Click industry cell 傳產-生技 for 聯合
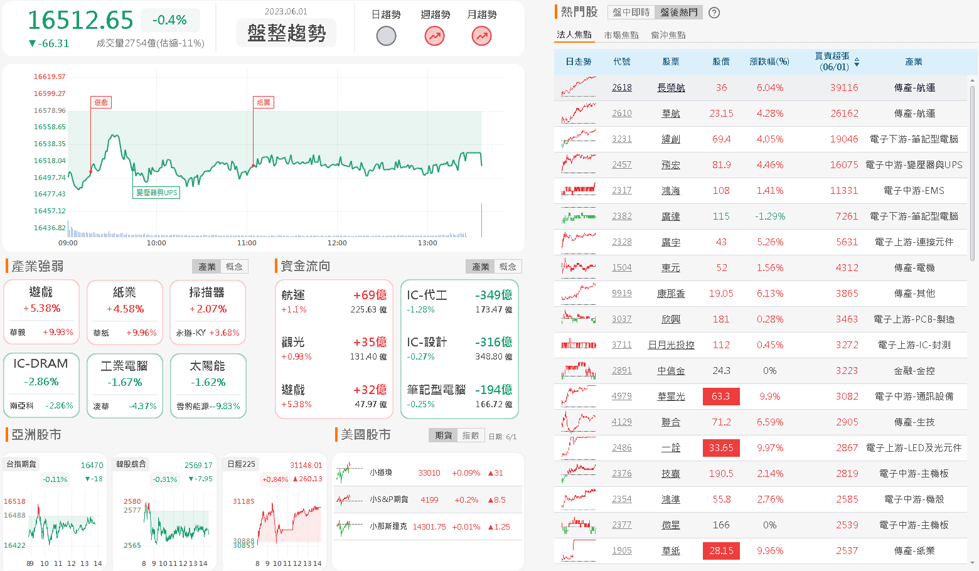 click(x=914, y=422)
